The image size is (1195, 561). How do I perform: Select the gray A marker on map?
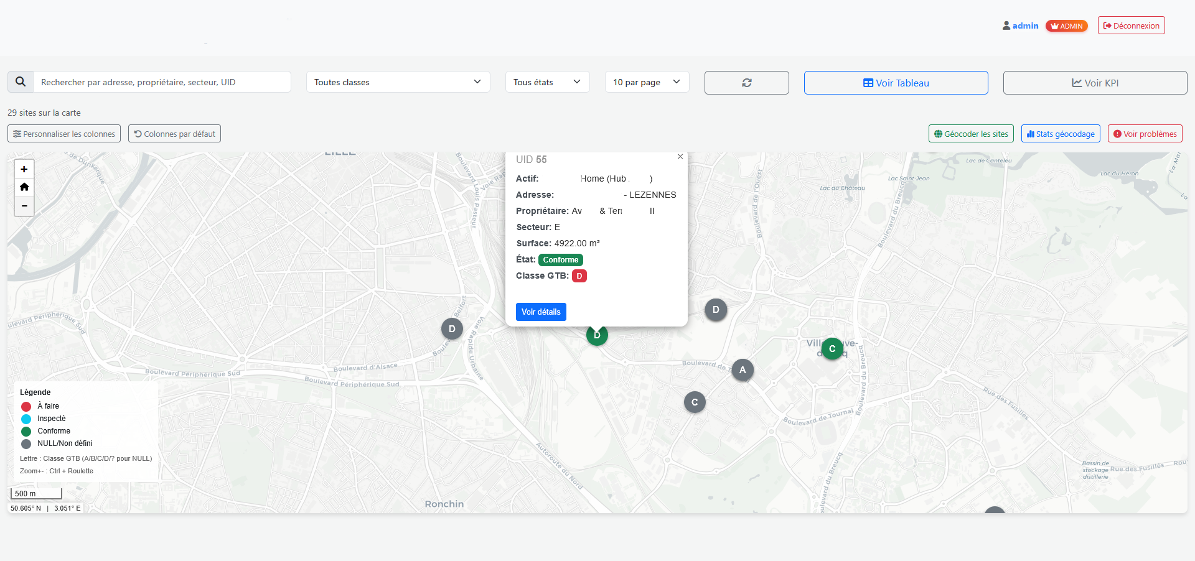743,370
